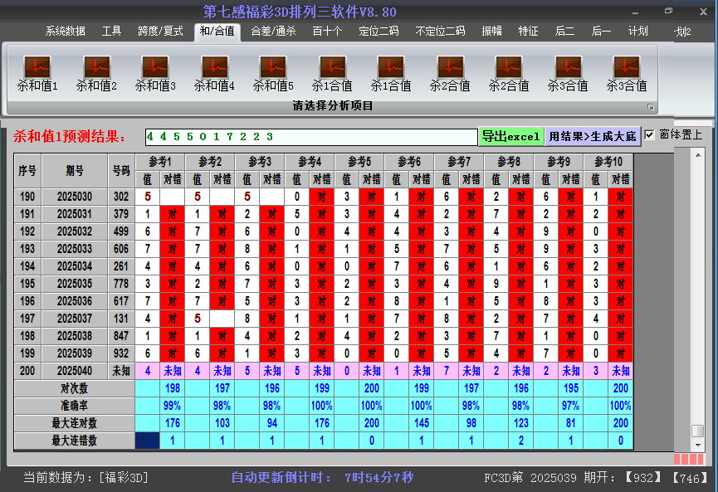Select the period cell 2025040
This screenshot has height=492, width=718.
pos(75,371)
